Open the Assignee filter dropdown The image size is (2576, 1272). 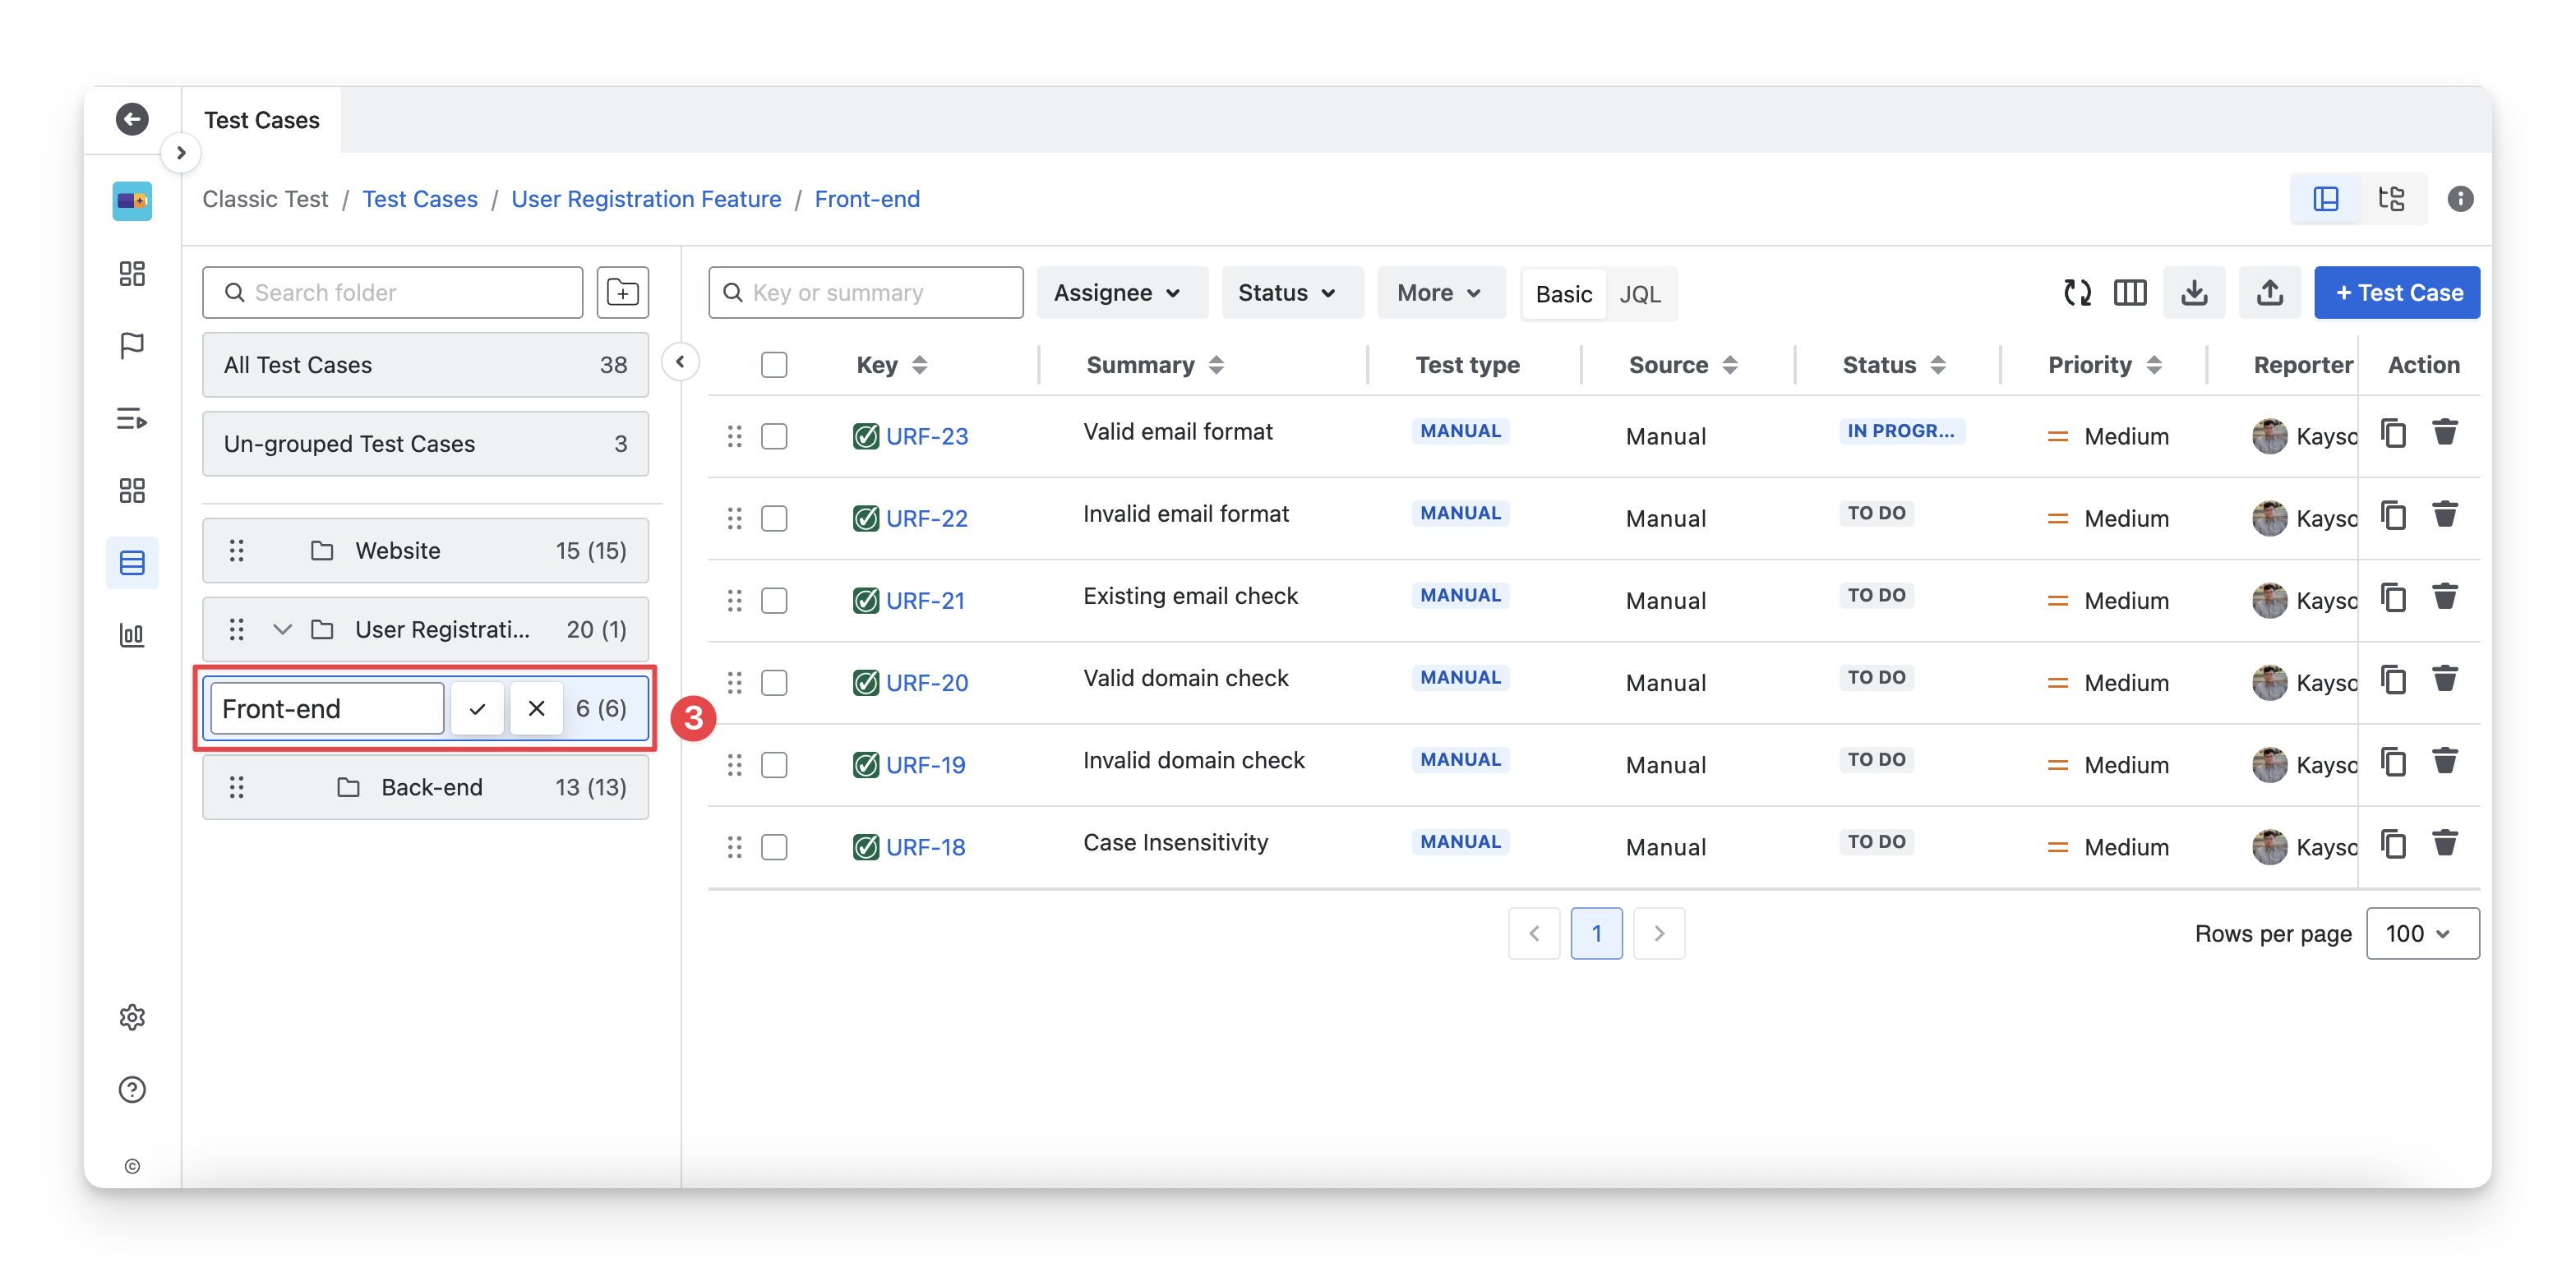1118,293
